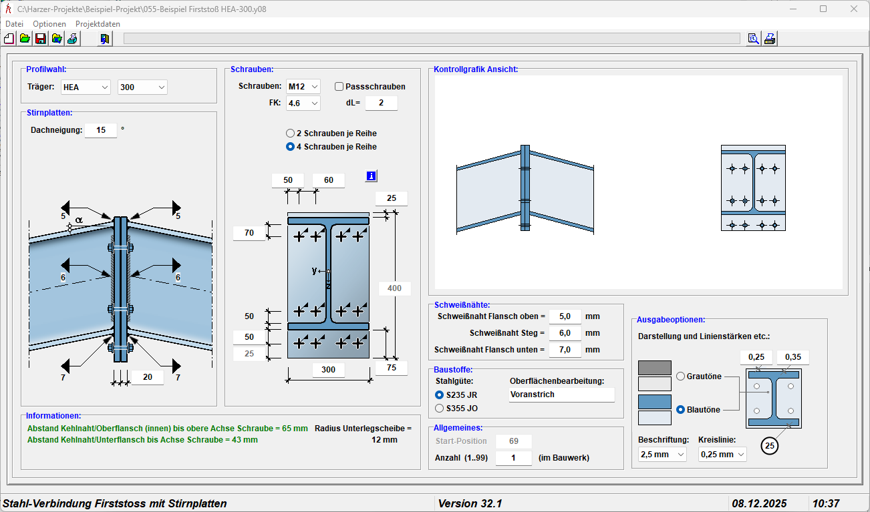Enable the Passschrauben checkbox
The width and height of the screenshot is (870, 512).
tap(339, 87)
